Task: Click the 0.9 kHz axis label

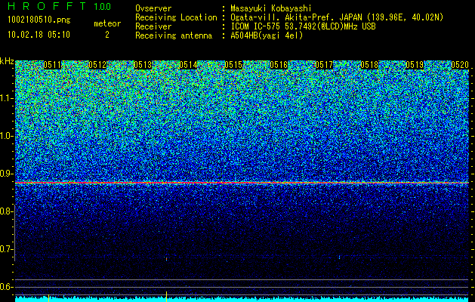Action: coord(6,174)
